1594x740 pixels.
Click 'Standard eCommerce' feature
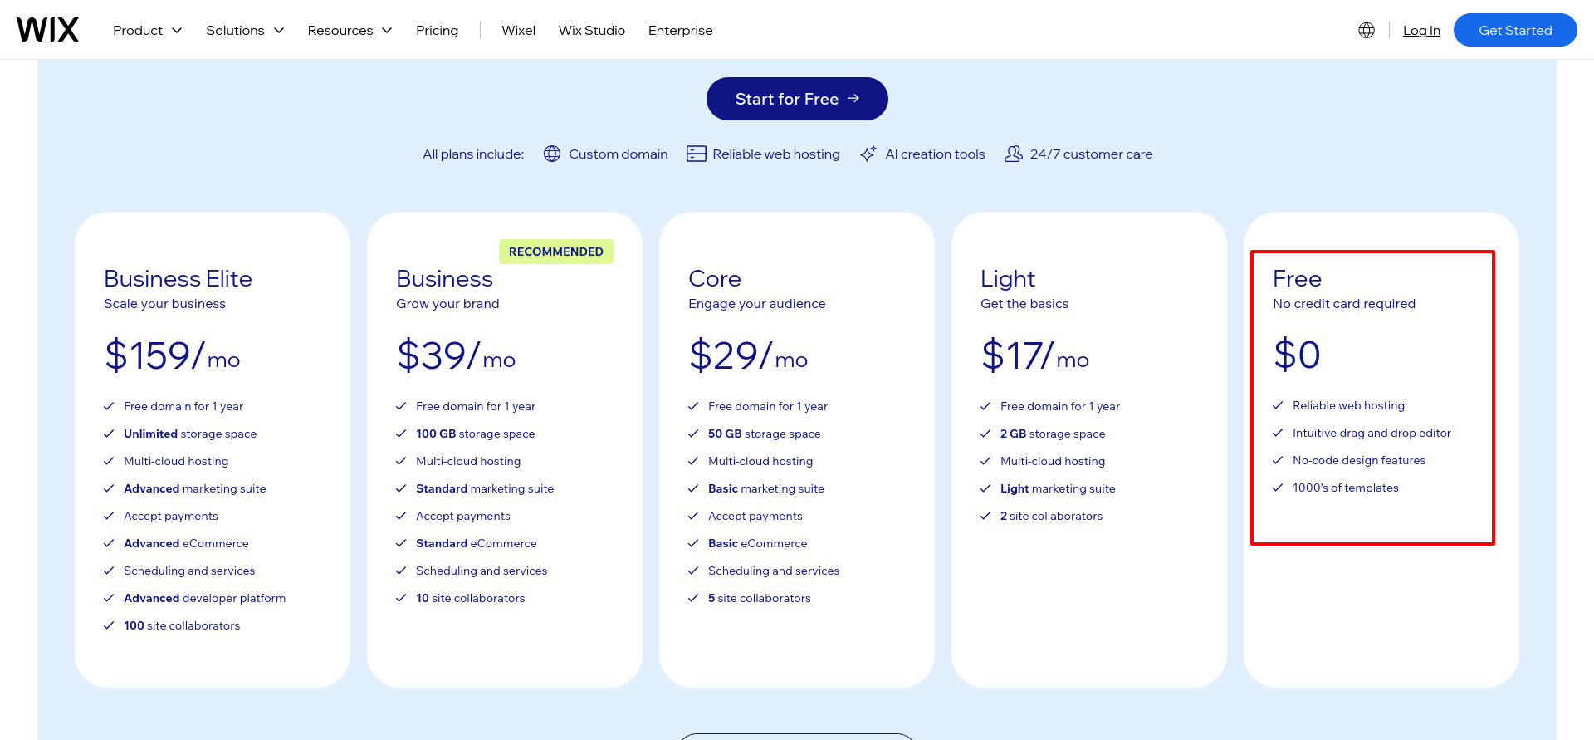pos(477,543)
